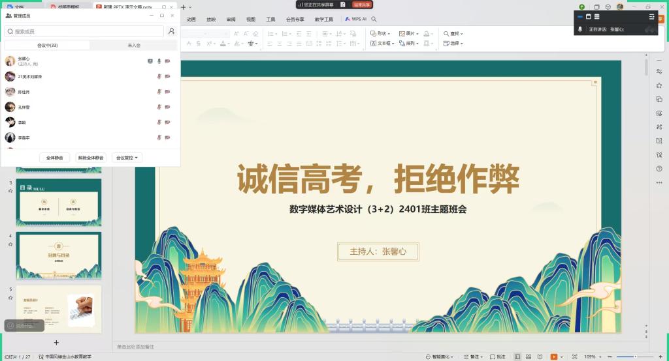Switch to the 未入会 tab

click(134, 46)
